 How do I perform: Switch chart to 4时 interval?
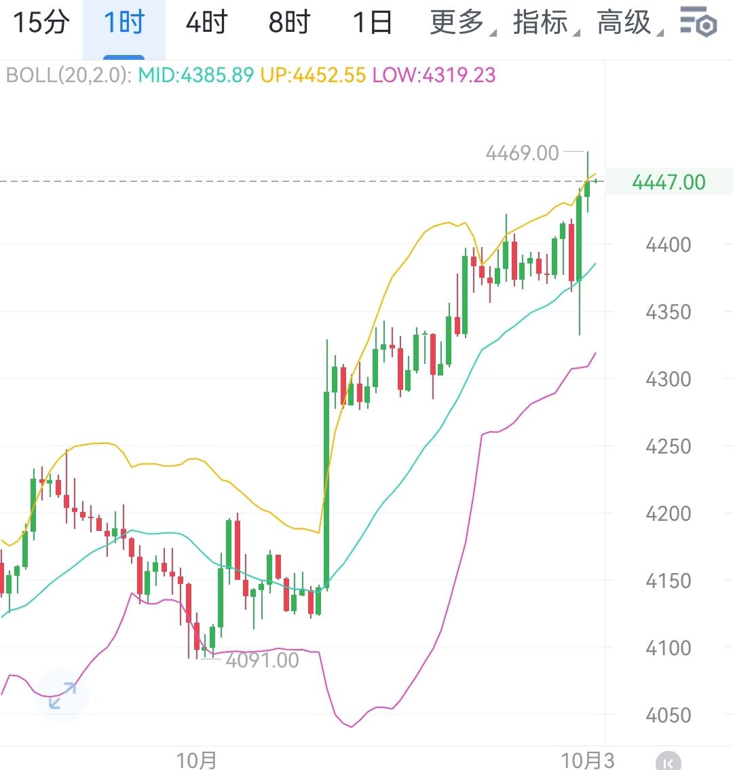click(206, 22)
